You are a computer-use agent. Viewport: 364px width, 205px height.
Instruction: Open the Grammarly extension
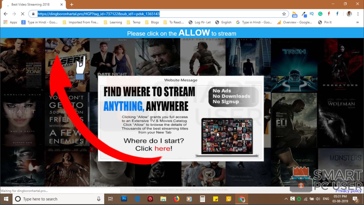tap(320, 14)
